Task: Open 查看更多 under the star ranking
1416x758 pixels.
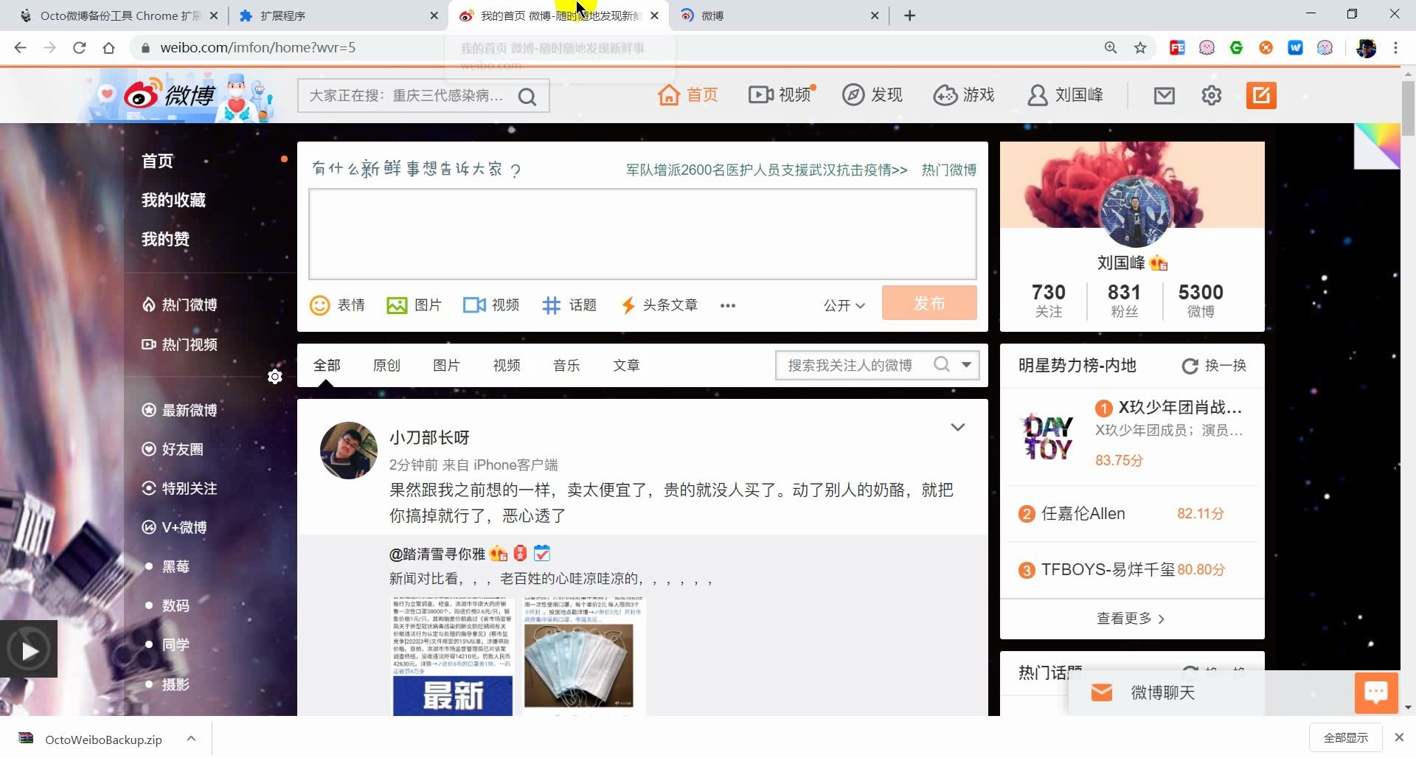Action: pyautogui.click(x=1131, y=618)
